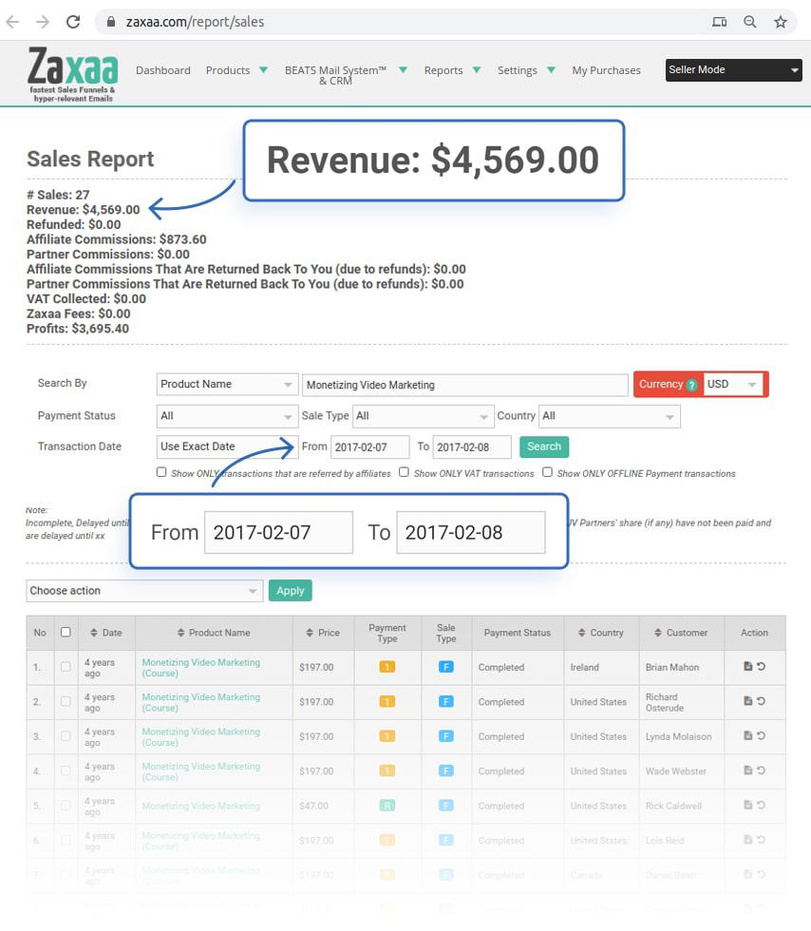Sort table by Price column arrows
This screenshot has width=811, height=931.
310,633
